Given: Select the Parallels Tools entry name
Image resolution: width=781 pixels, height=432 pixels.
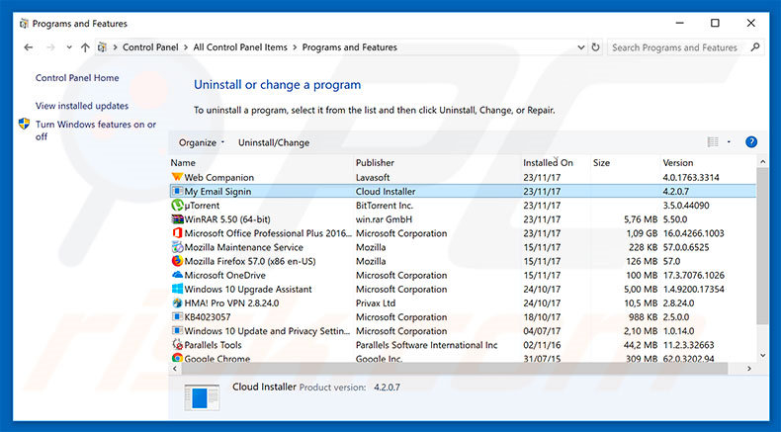Looking at the screenshot, I should pos(213,345).
